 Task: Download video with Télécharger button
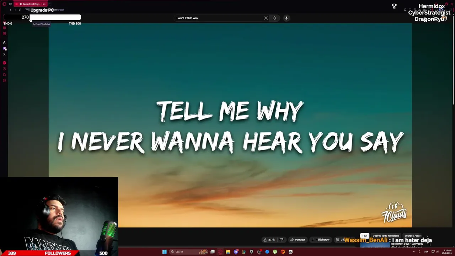[x=321, y=240]
